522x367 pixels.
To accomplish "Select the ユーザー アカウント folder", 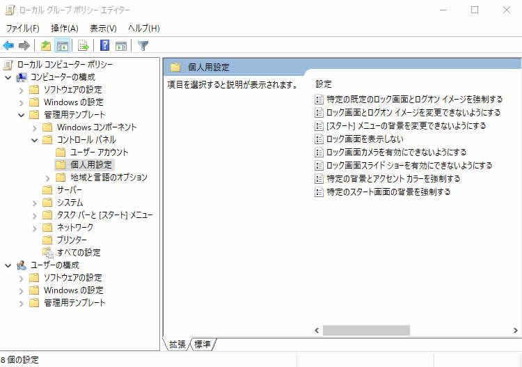I will [99, 153].
